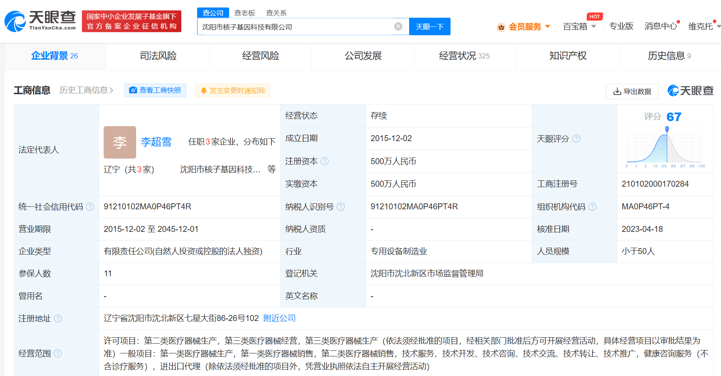Image resolution: width=721 pixels, height=376 pixels.
Task: Click the 官方备案企业征信机构 red banner
Action: tap(131, 21)
